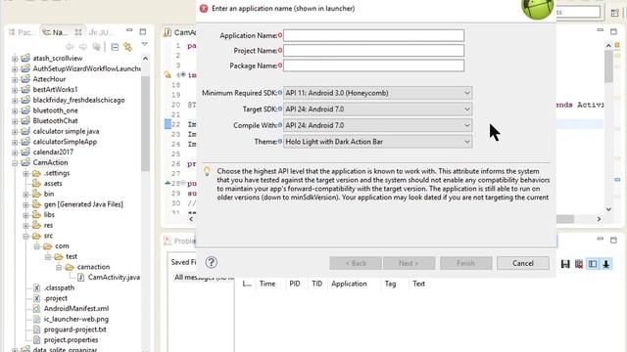Go up one level in the Navigator toolbar
The image size is (627, 352).
pyautogui.click(x=96, y=47)
